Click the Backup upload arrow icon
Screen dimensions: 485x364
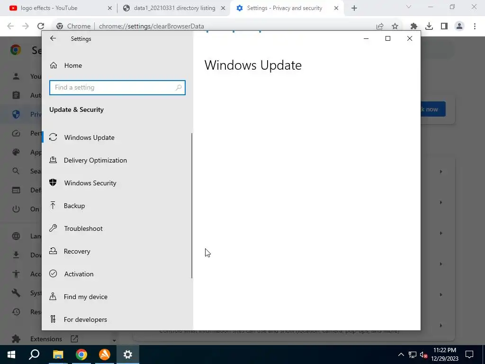pyautogui.click(x=53, y=205)
